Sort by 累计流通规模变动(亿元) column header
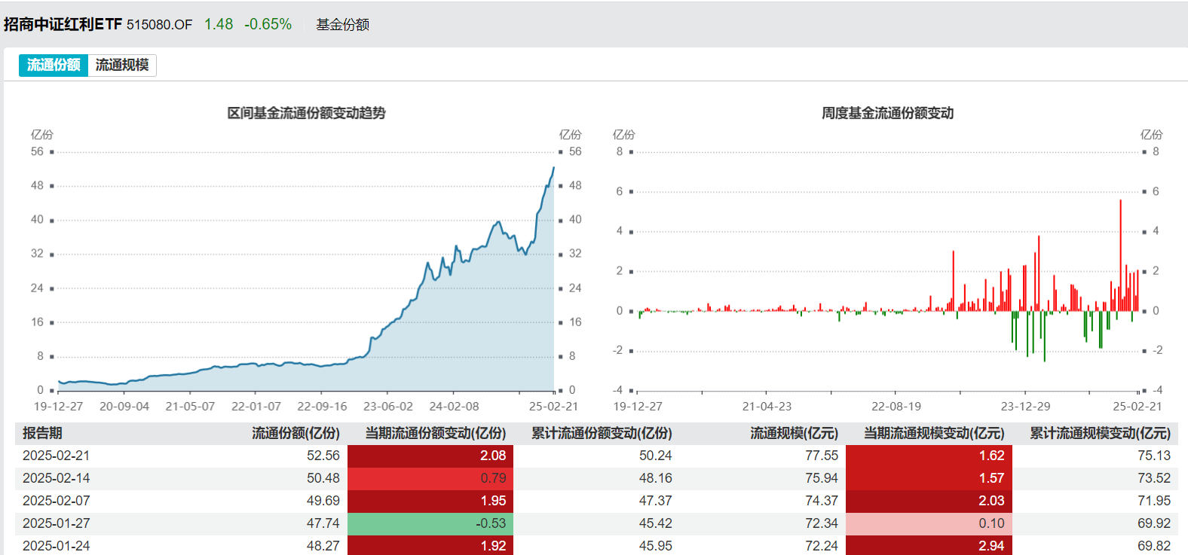1188x555 pixels. coord(1100,433)
